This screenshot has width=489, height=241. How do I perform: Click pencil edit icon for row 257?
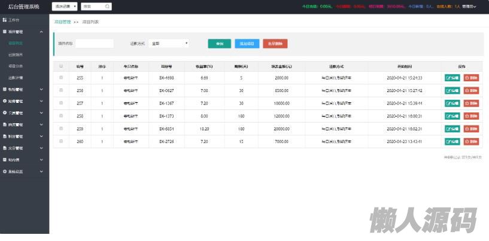point(449,103)
